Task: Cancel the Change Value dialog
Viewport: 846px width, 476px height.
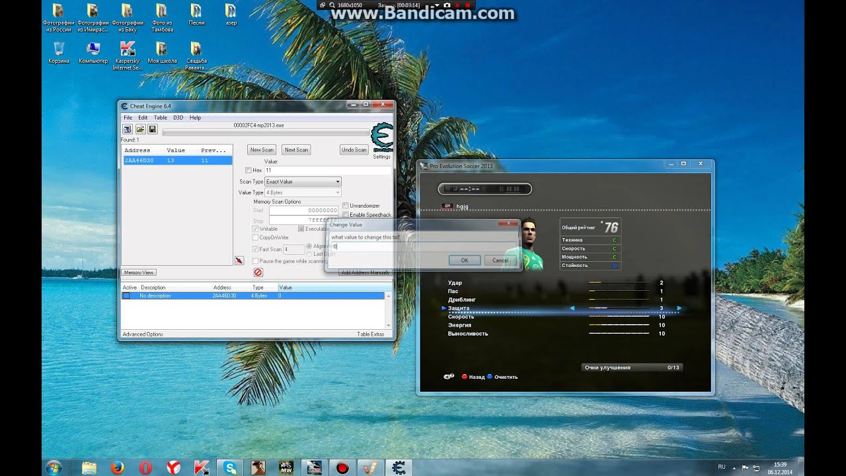Action: [x=500, y=260]
